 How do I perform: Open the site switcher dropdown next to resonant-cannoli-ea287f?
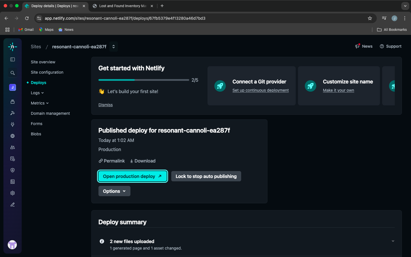click(x=114, y=47)
